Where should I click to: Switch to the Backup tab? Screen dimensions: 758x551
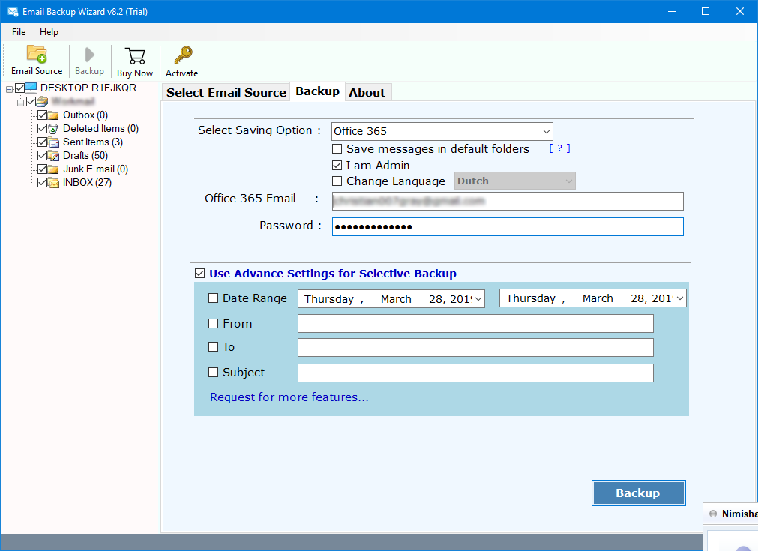[x=318, y=91]
